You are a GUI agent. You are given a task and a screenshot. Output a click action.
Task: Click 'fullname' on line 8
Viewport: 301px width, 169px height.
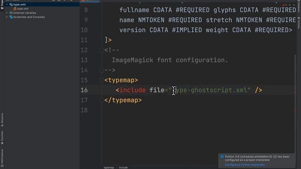click(x=134, y=10)
